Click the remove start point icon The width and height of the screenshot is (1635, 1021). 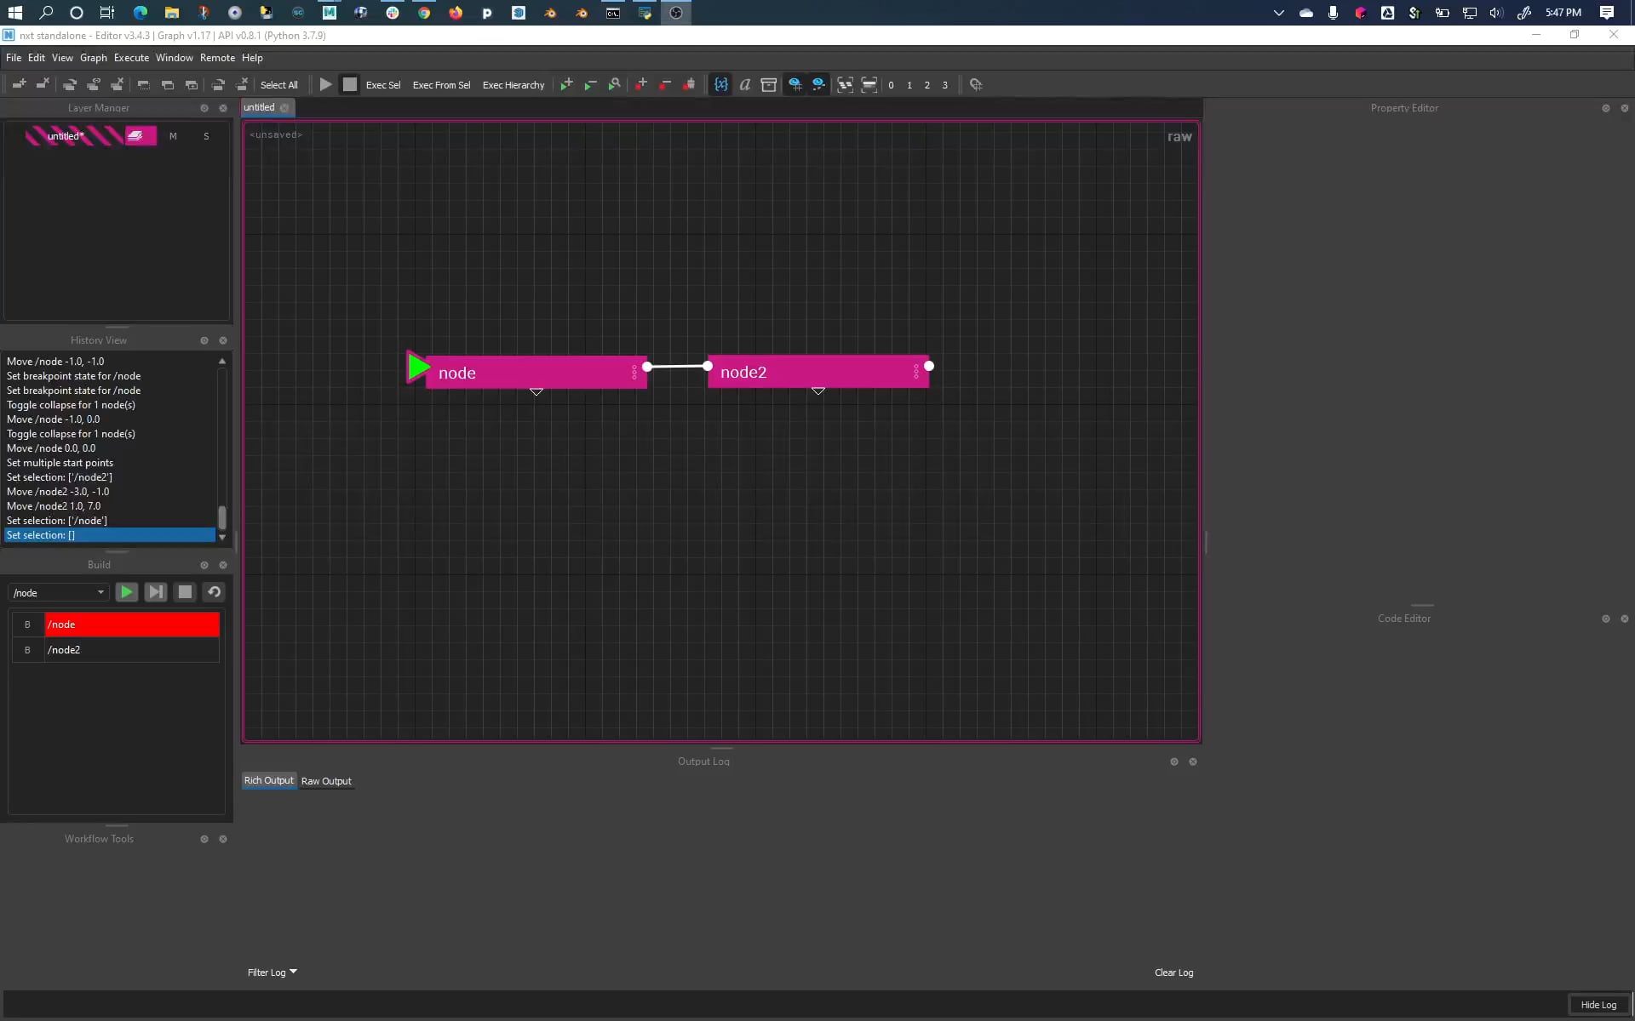(590, 84)
